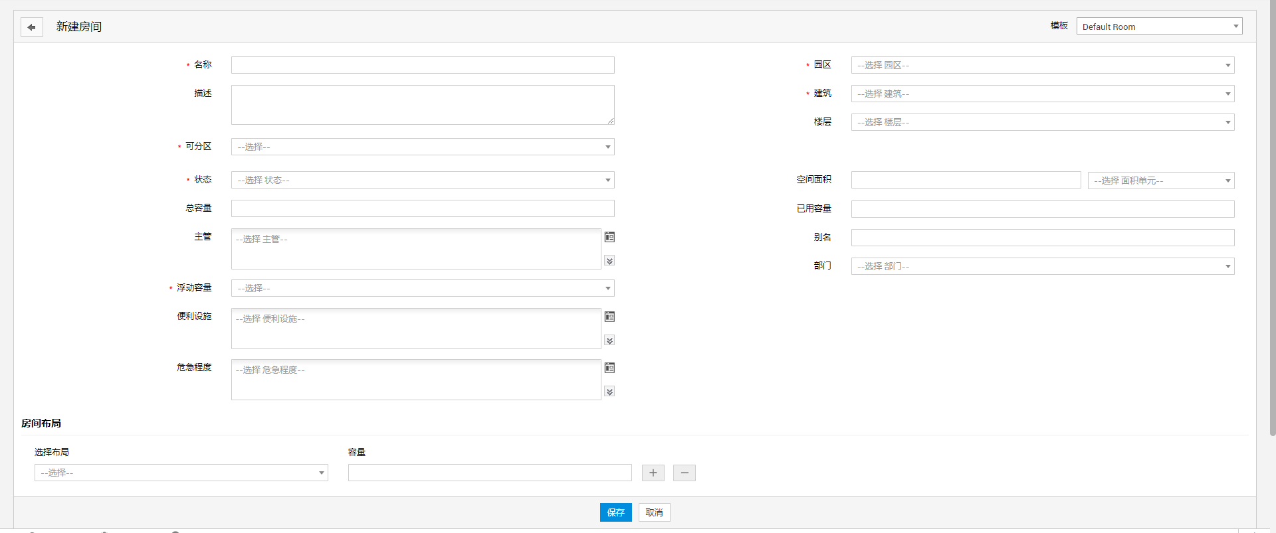Click the back arrow button
The image size is (1276, 533).
click(x=31, y=27)
